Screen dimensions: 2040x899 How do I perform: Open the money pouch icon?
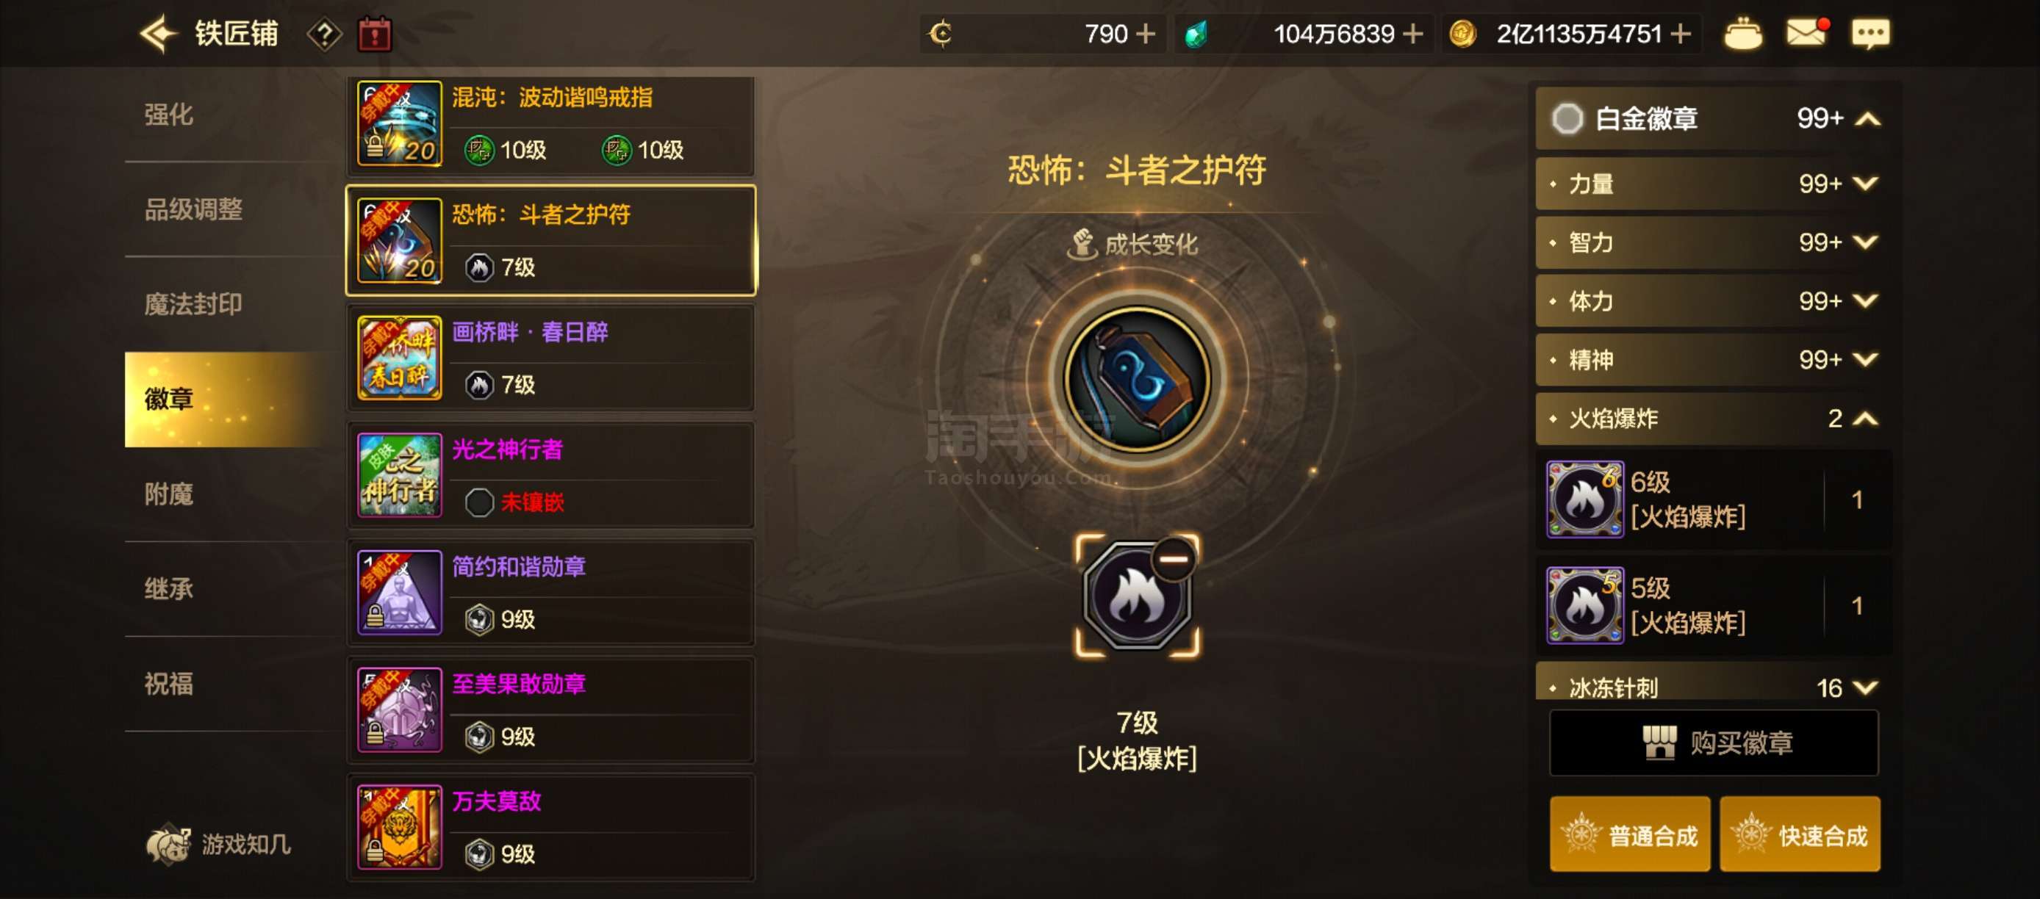coord(1742,34)
